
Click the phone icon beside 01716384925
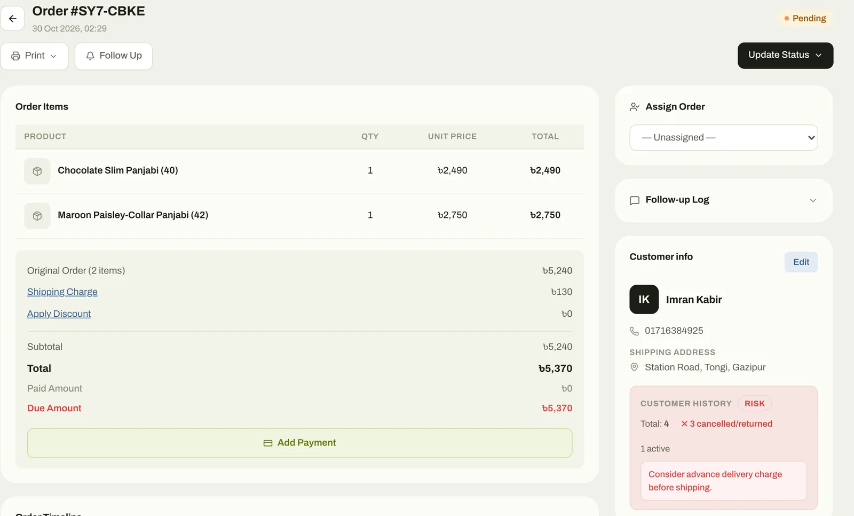coord(634,331)
